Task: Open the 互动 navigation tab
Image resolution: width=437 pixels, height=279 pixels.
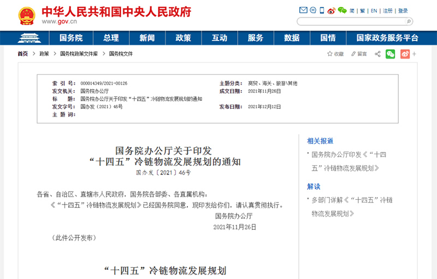Action: [220, 38]
